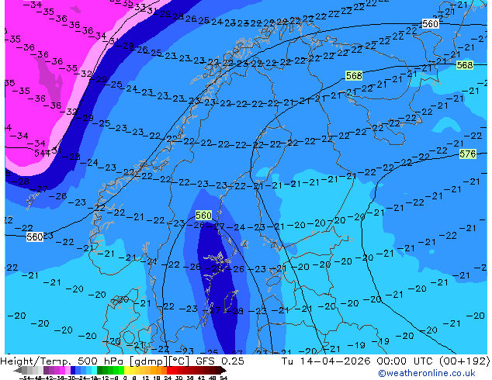Click the 544 contour label over Greenland Sea
Screen dimensions: 492x380
(42, 153)
